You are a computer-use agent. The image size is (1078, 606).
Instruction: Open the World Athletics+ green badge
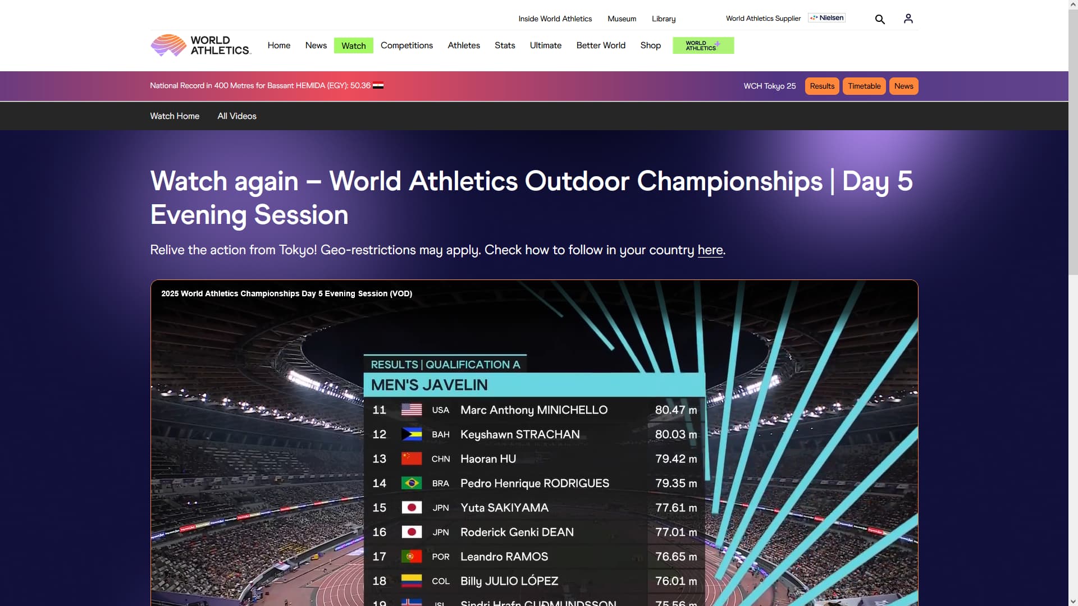tap(703, 45)
